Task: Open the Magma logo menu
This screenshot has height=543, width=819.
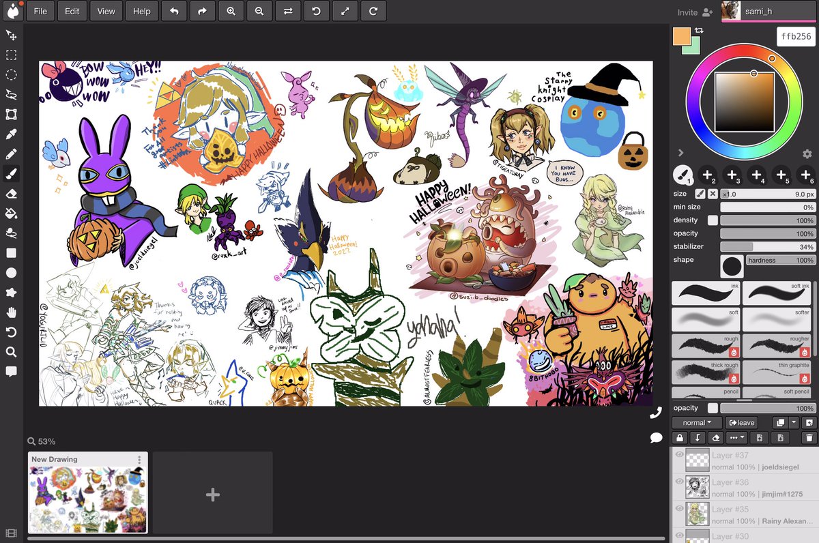Action: coord(13,11)
